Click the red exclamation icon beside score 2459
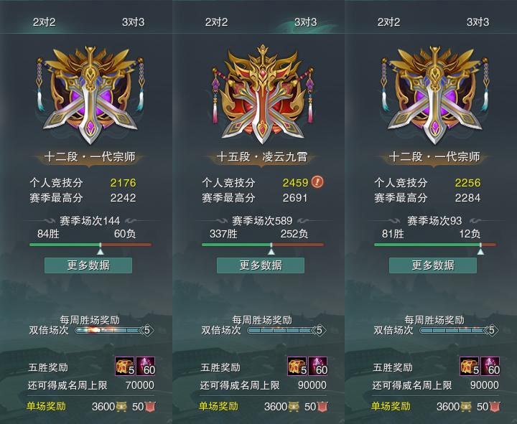Image resolution: width=517 pixels, height=424 pixels. click(x=317, y=182)
